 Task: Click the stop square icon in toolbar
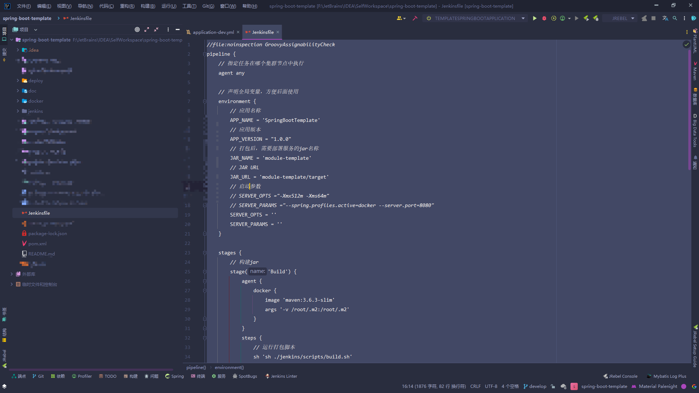pyautogui.click(x=653, y=18)
